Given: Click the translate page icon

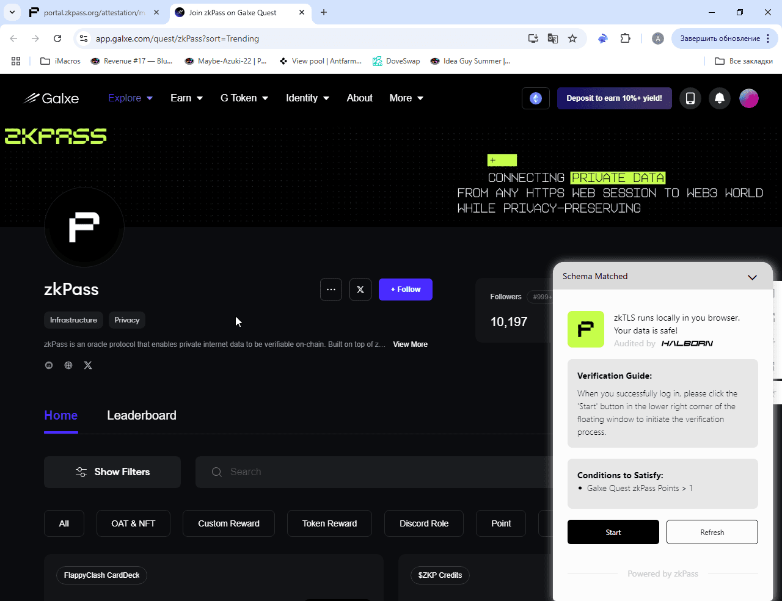Looking at the screenshot, I should [x=553, y=38].
